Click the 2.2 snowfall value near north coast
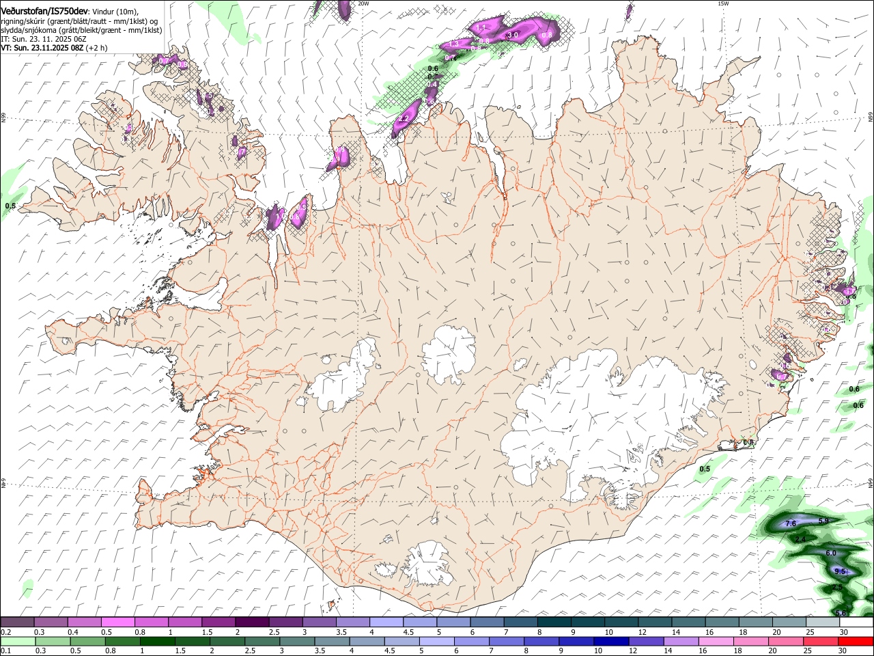 pyautogui.click(x=404, y=119)
